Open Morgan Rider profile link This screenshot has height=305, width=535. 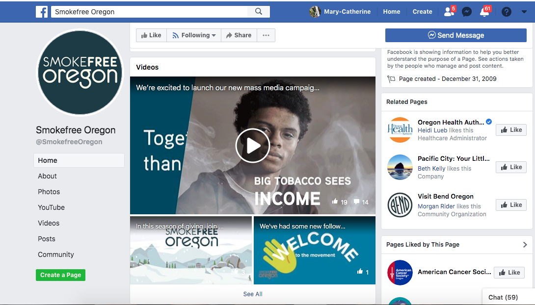pyautogui.click(x=436, y=206)
